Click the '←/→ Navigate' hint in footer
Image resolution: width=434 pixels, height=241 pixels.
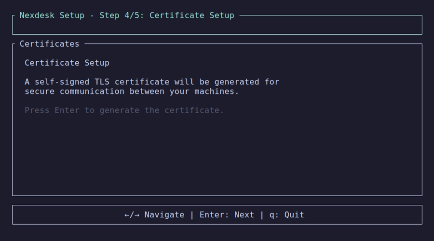tap(154, 215)
